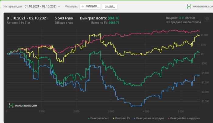Toggle the Выиграл всего legend series
This screenshot has width=213, height=123.
99,118
